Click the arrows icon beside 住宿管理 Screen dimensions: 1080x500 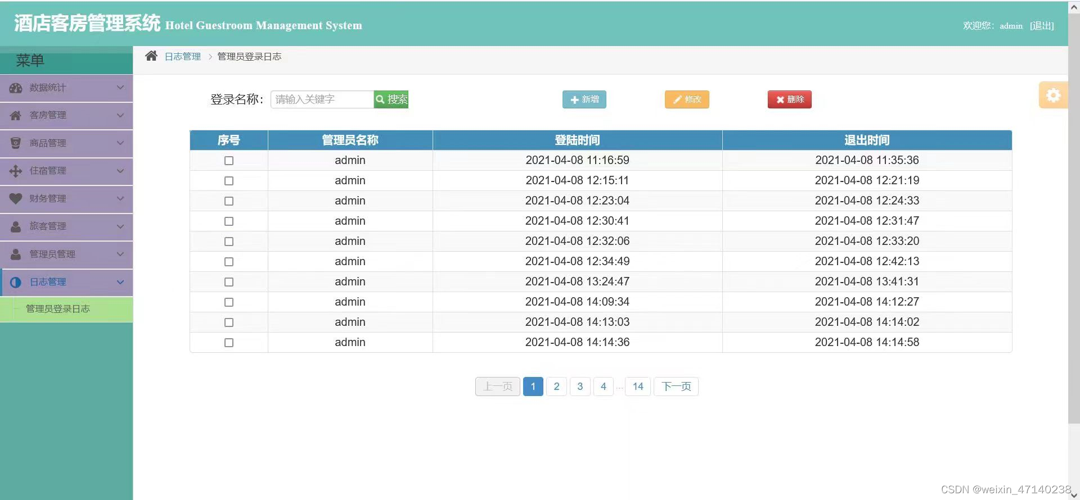(16, 171)
